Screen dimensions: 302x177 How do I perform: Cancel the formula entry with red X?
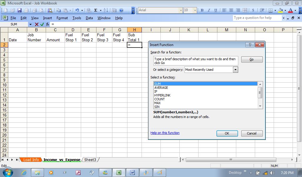37,24
